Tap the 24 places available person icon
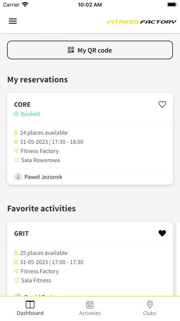 point(16,133)
